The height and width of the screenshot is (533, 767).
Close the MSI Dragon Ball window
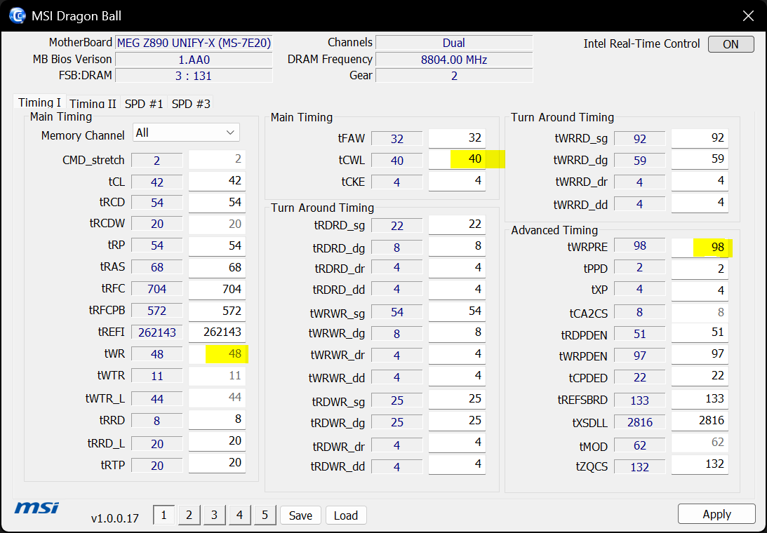(x=748, y=15)
